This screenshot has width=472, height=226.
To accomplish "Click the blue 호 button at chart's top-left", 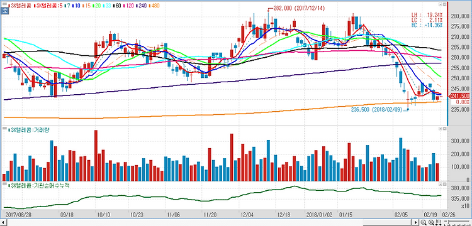I will click(4, 11).
